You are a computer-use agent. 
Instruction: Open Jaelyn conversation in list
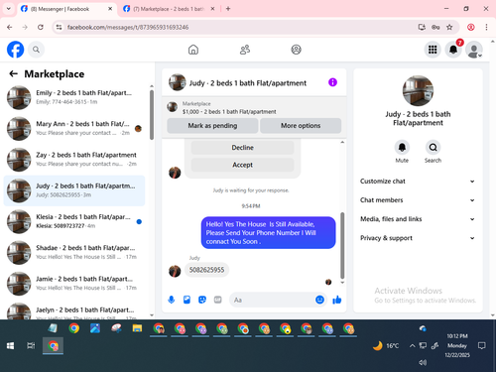pyautogui.click(x=74, y=311)
